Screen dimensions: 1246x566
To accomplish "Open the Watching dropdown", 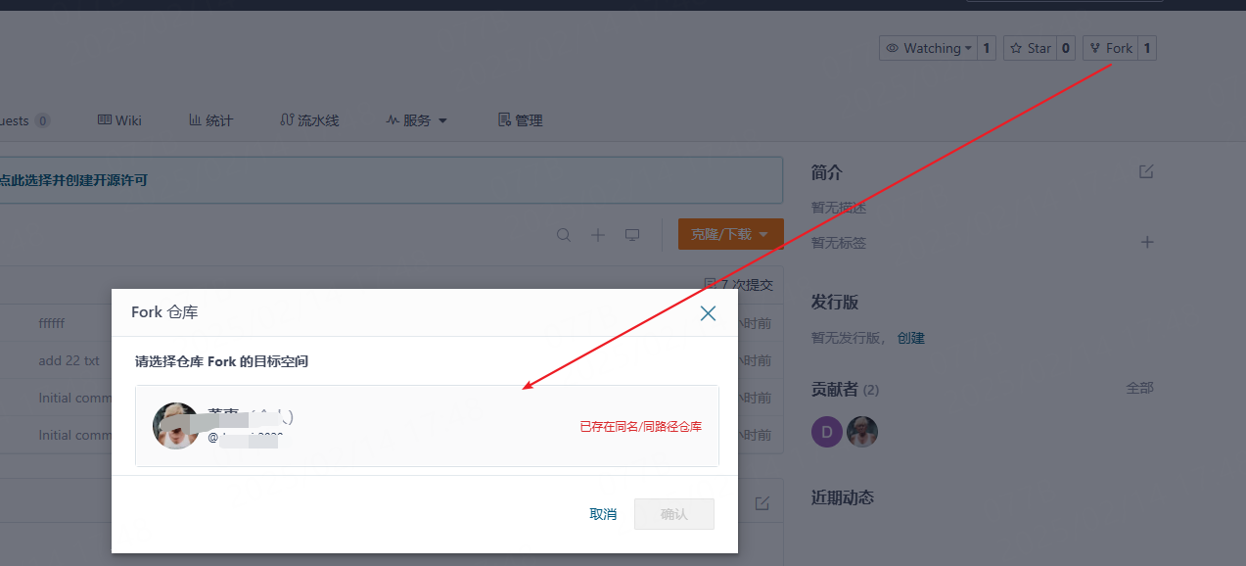I will click(x=928, y=48).
